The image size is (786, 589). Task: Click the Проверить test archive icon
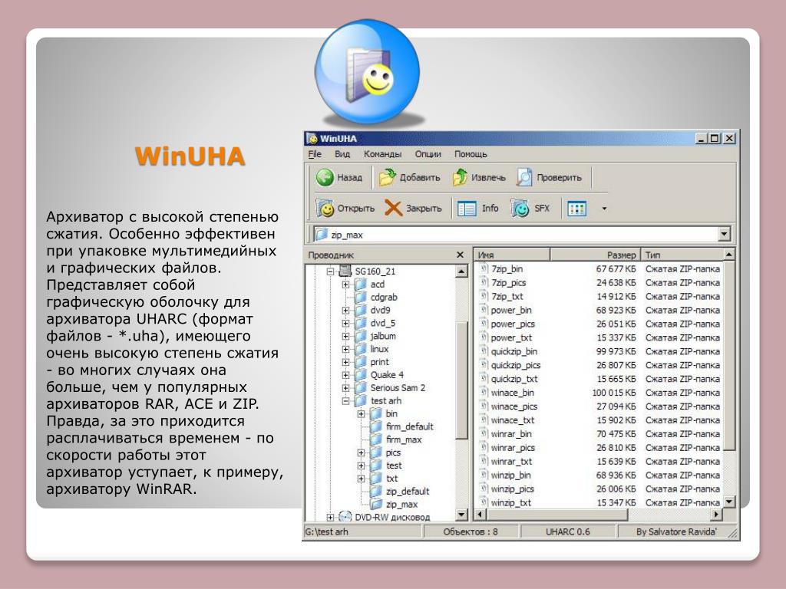tap(524, 177)
